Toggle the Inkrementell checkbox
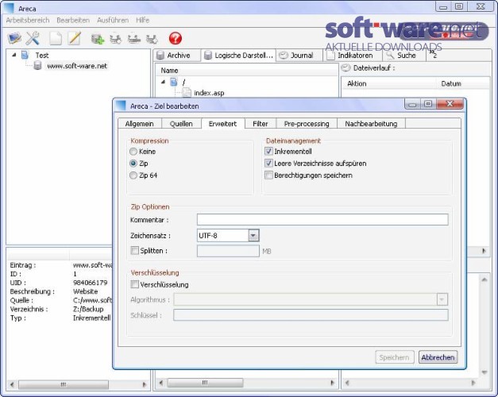 coord(268,151)
